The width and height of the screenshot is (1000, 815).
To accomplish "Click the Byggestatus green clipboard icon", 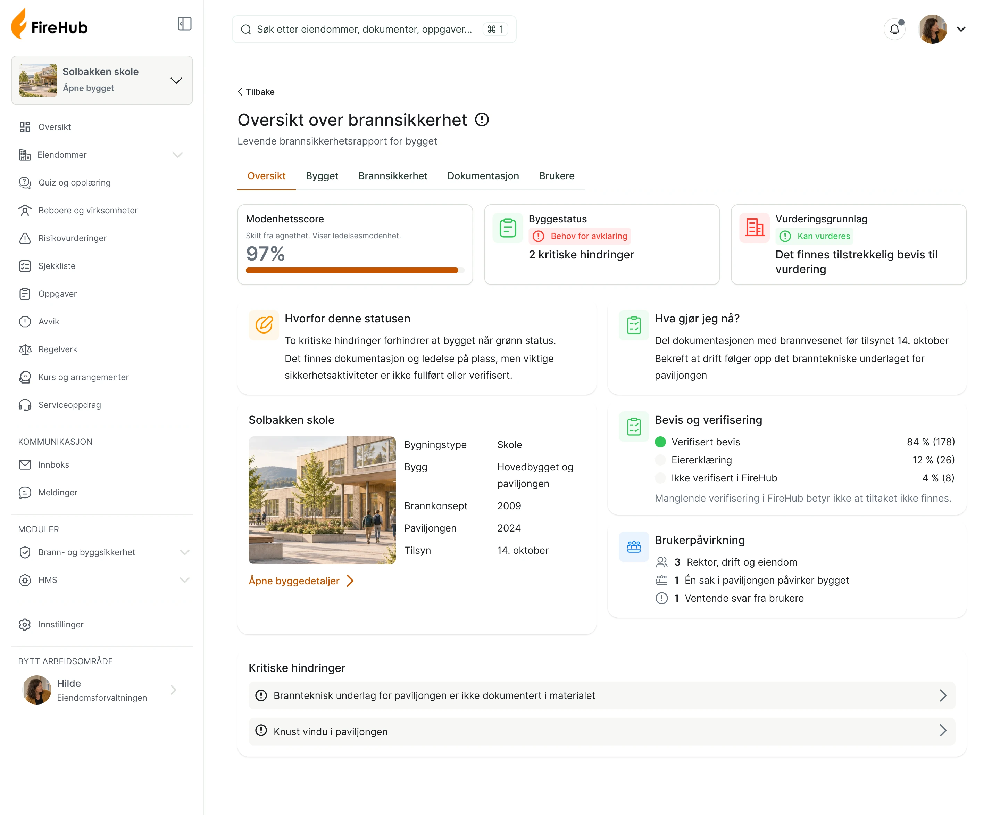I will tap(508, 228).
